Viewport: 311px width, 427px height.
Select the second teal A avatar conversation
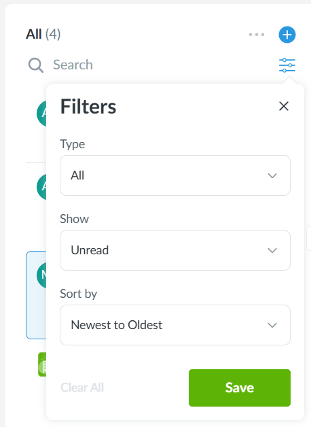(41, 187)
